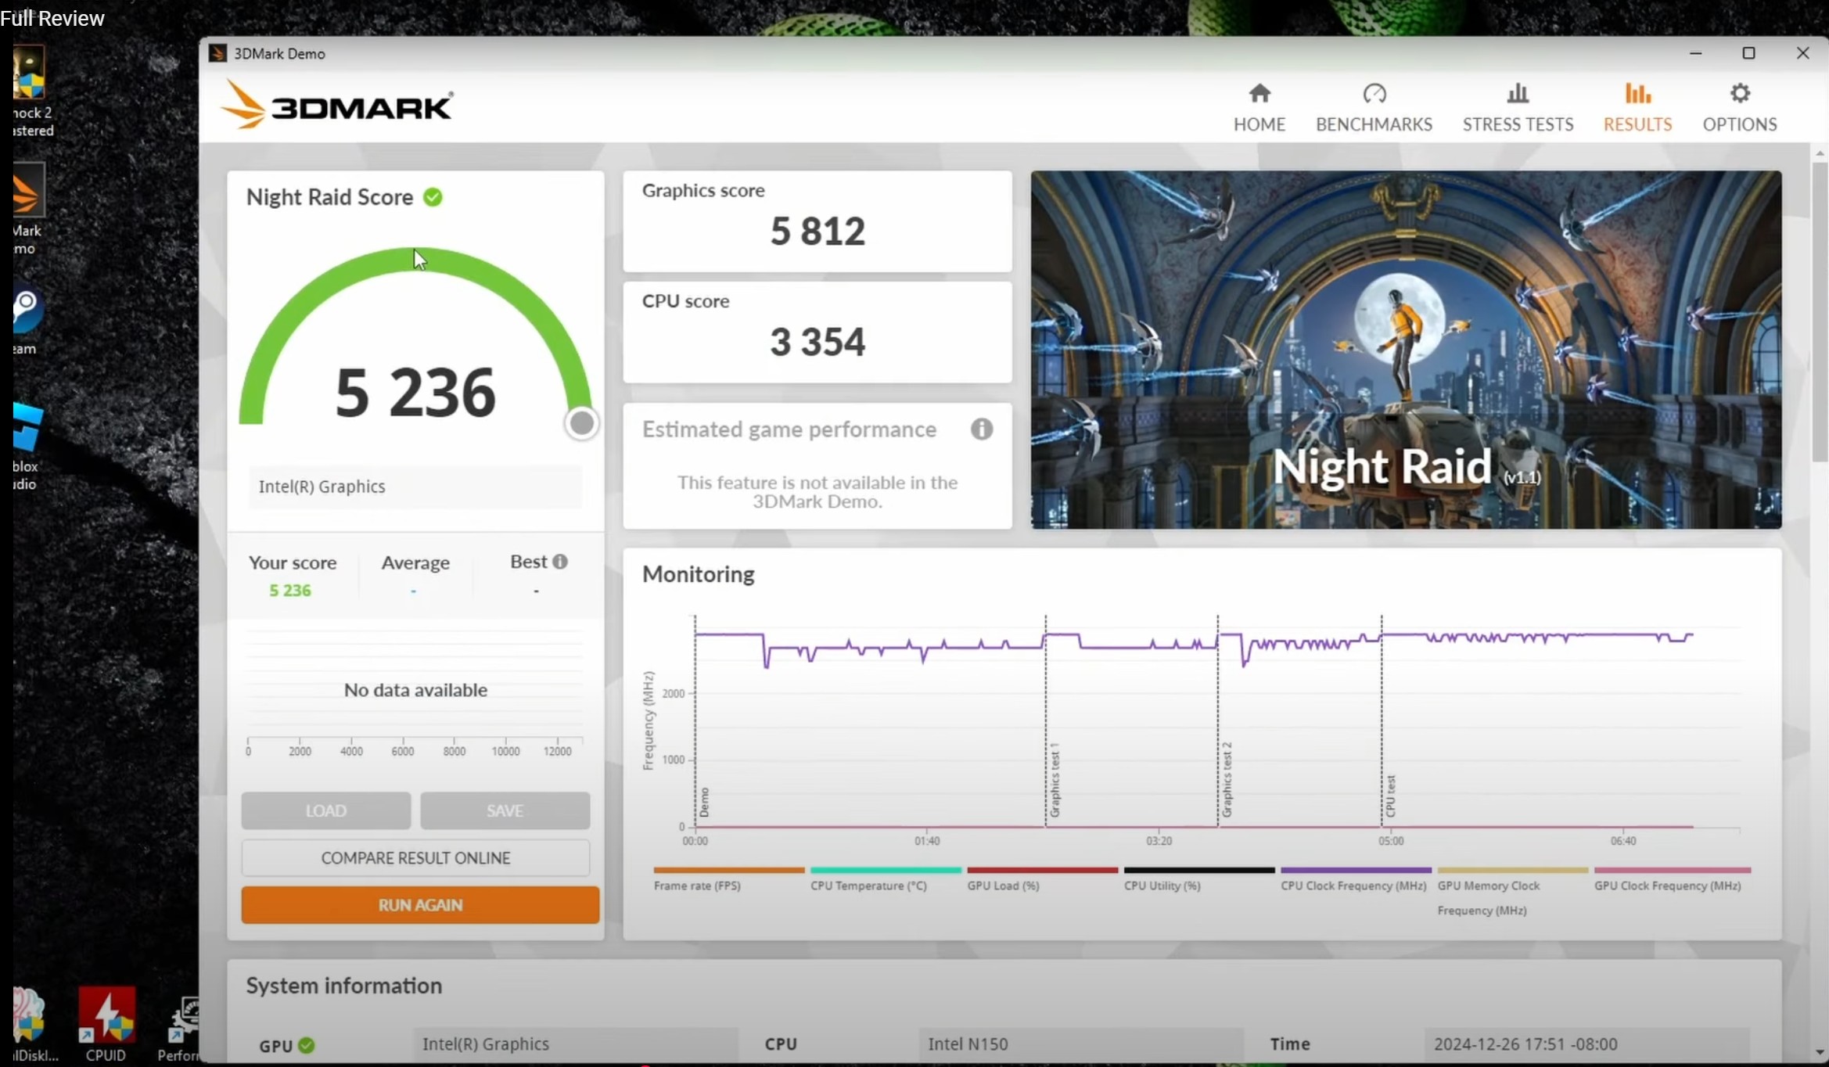Click the scrollbar down arrow
1829x1067 pixels.
[1820, 1053]
